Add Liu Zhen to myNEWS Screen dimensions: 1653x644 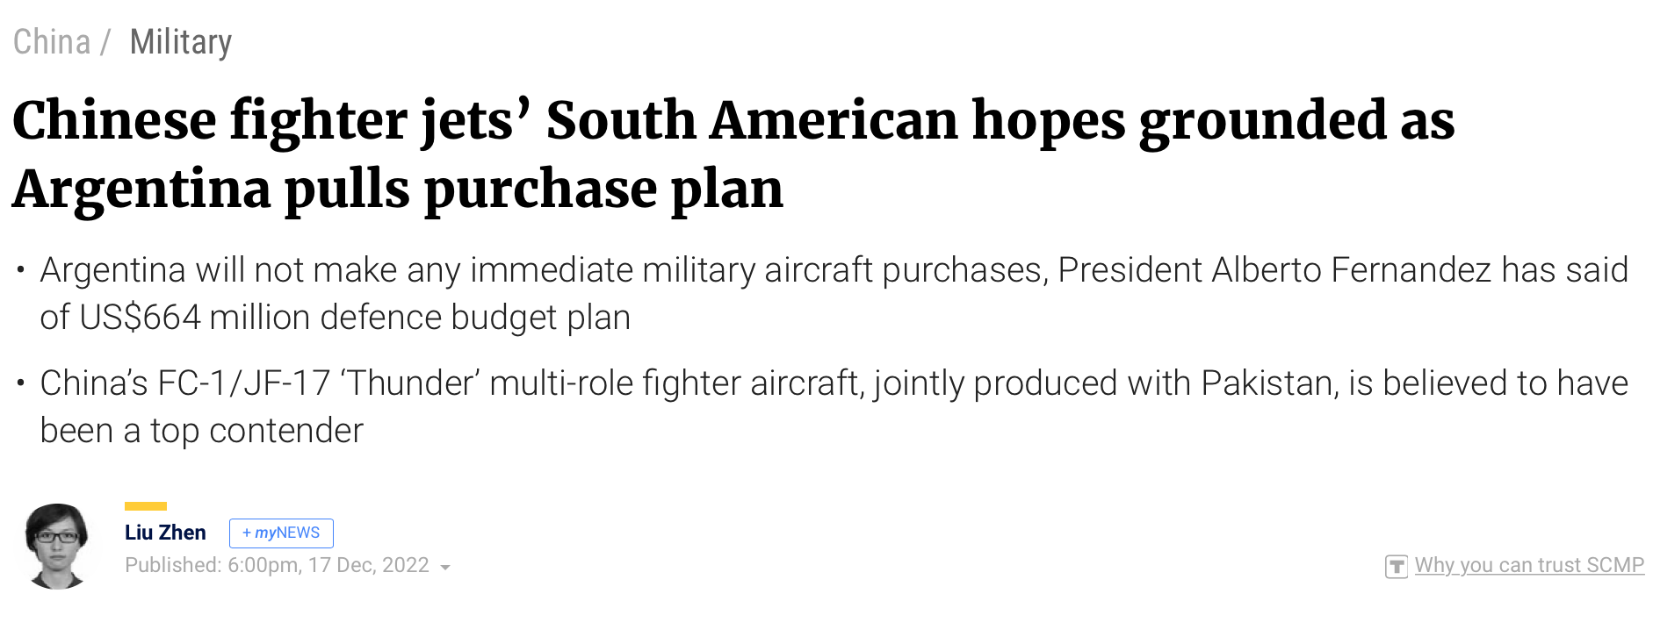[281, 533]
